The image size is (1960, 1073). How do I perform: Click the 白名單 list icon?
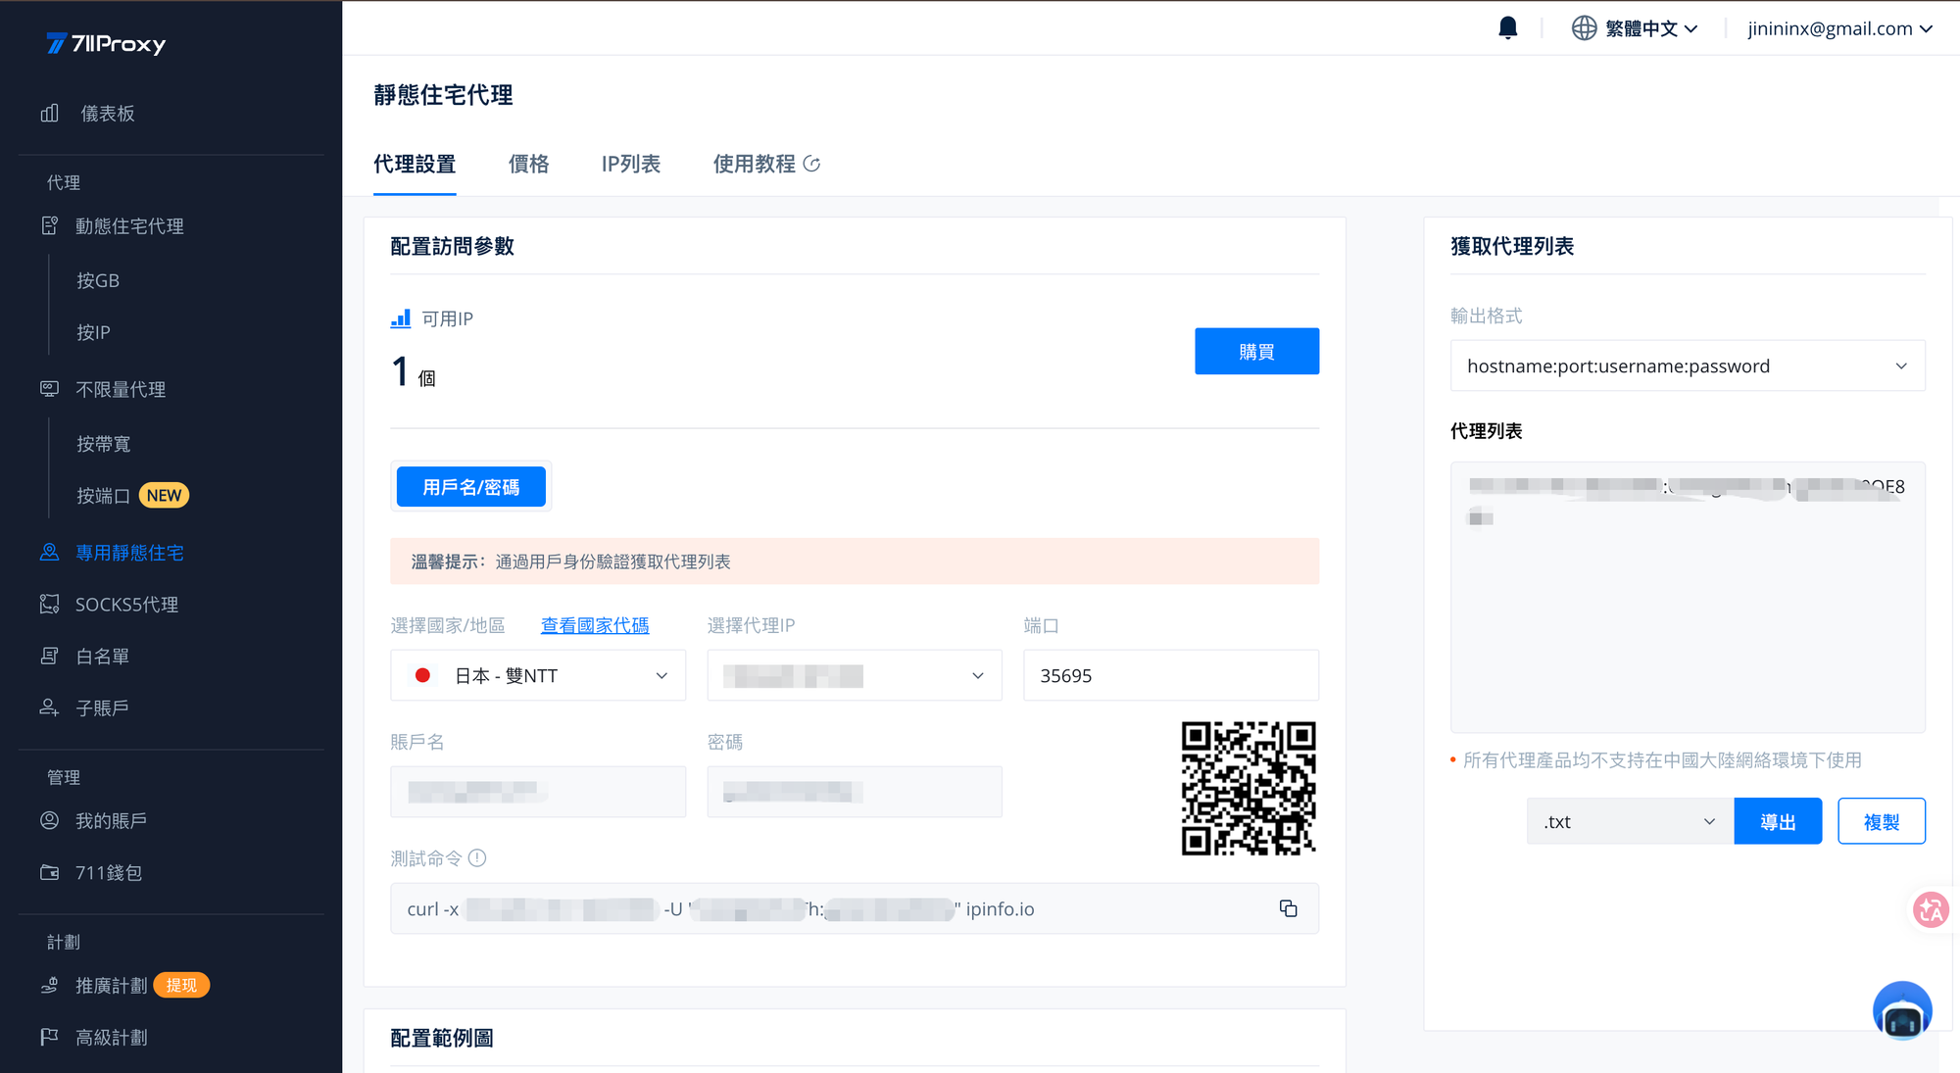(50, 657)
